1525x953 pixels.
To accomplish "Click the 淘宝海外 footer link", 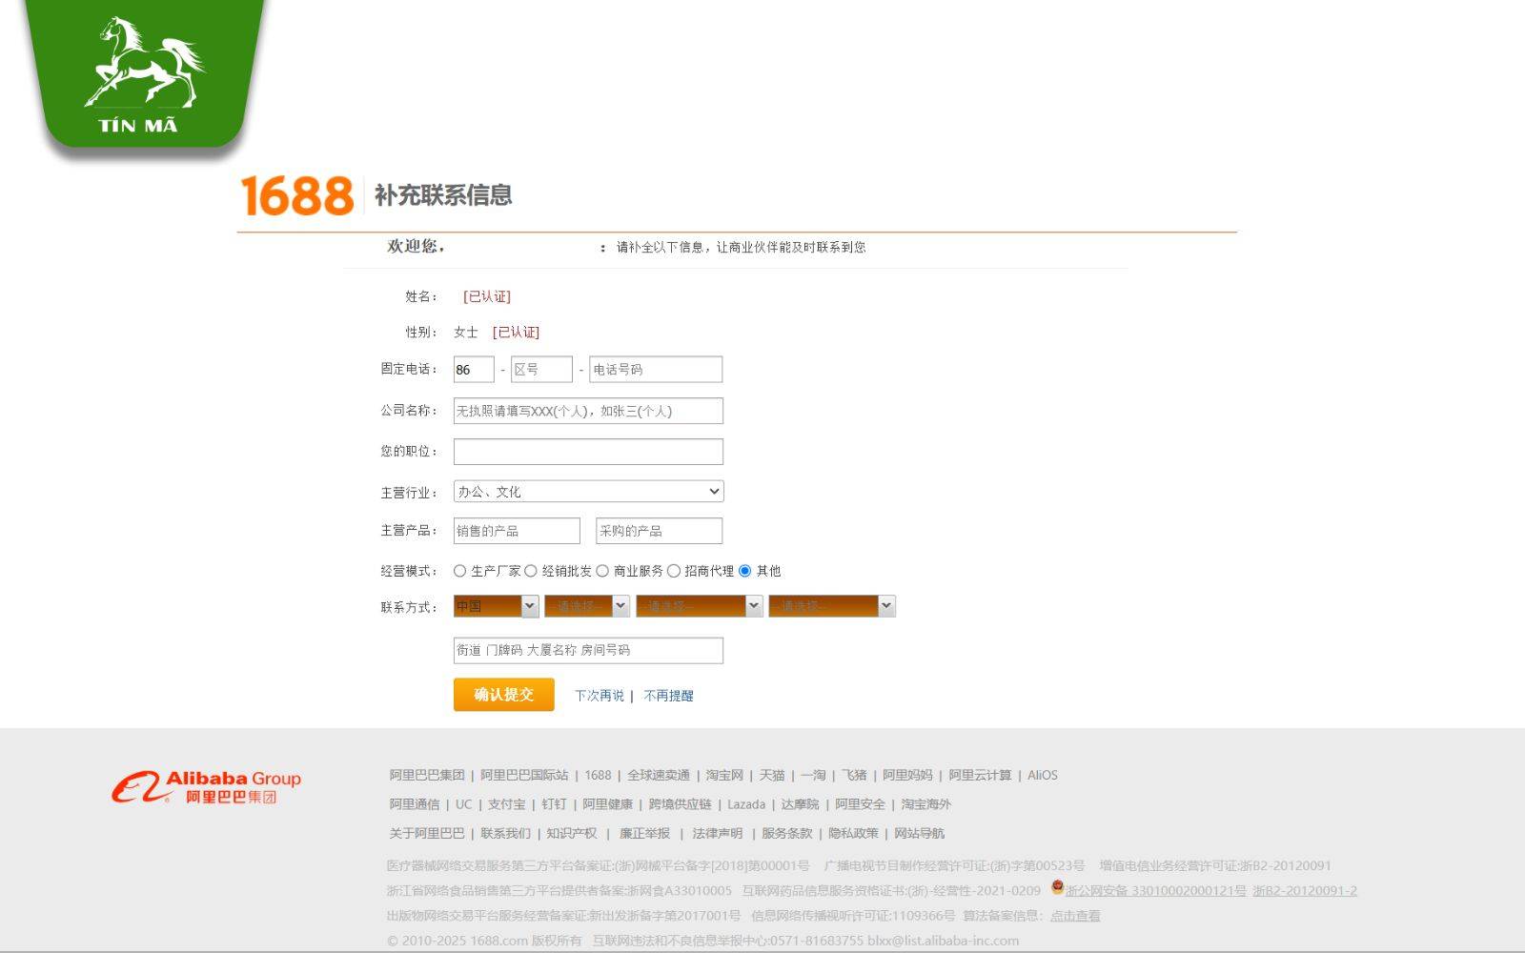I will pos(925,804).
